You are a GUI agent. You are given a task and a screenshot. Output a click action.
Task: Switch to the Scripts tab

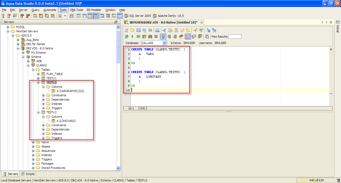coord(28,174)
